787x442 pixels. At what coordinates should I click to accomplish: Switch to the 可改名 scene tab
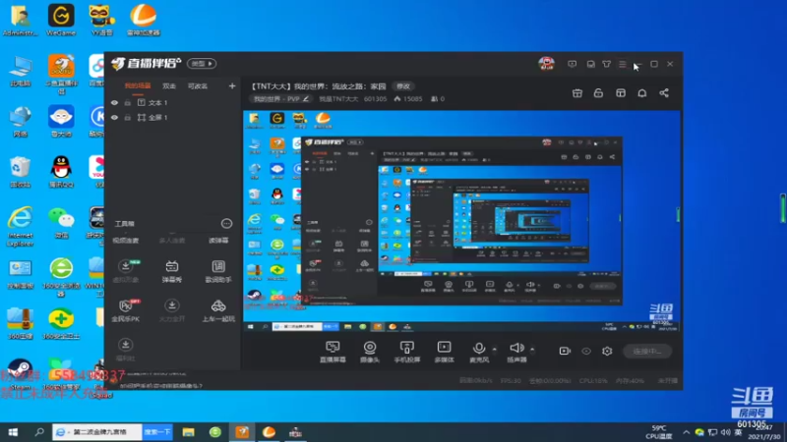point(198,86)
